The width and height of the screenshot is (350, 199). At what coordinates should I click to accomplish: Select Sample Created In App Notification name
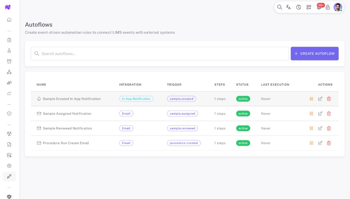tap(72, 99)
